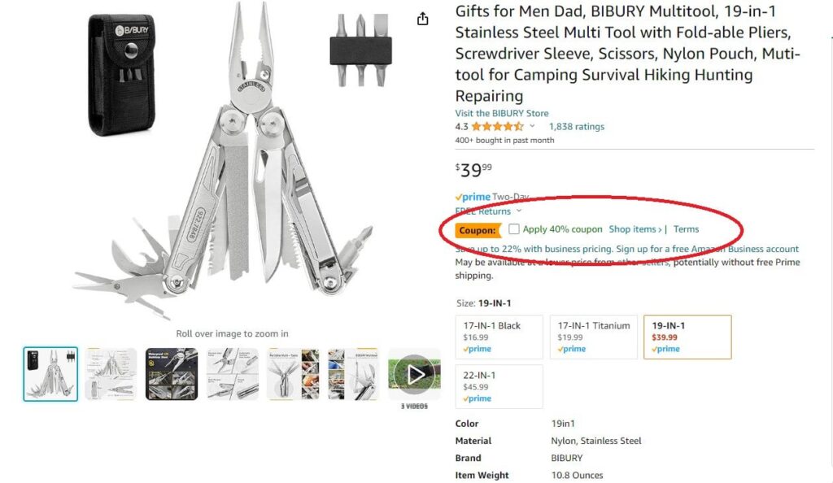Switch to the 17-IN-1 Black variant
Image resolution: width=833 pixels, height=483 pixels.
click(499, 336)
